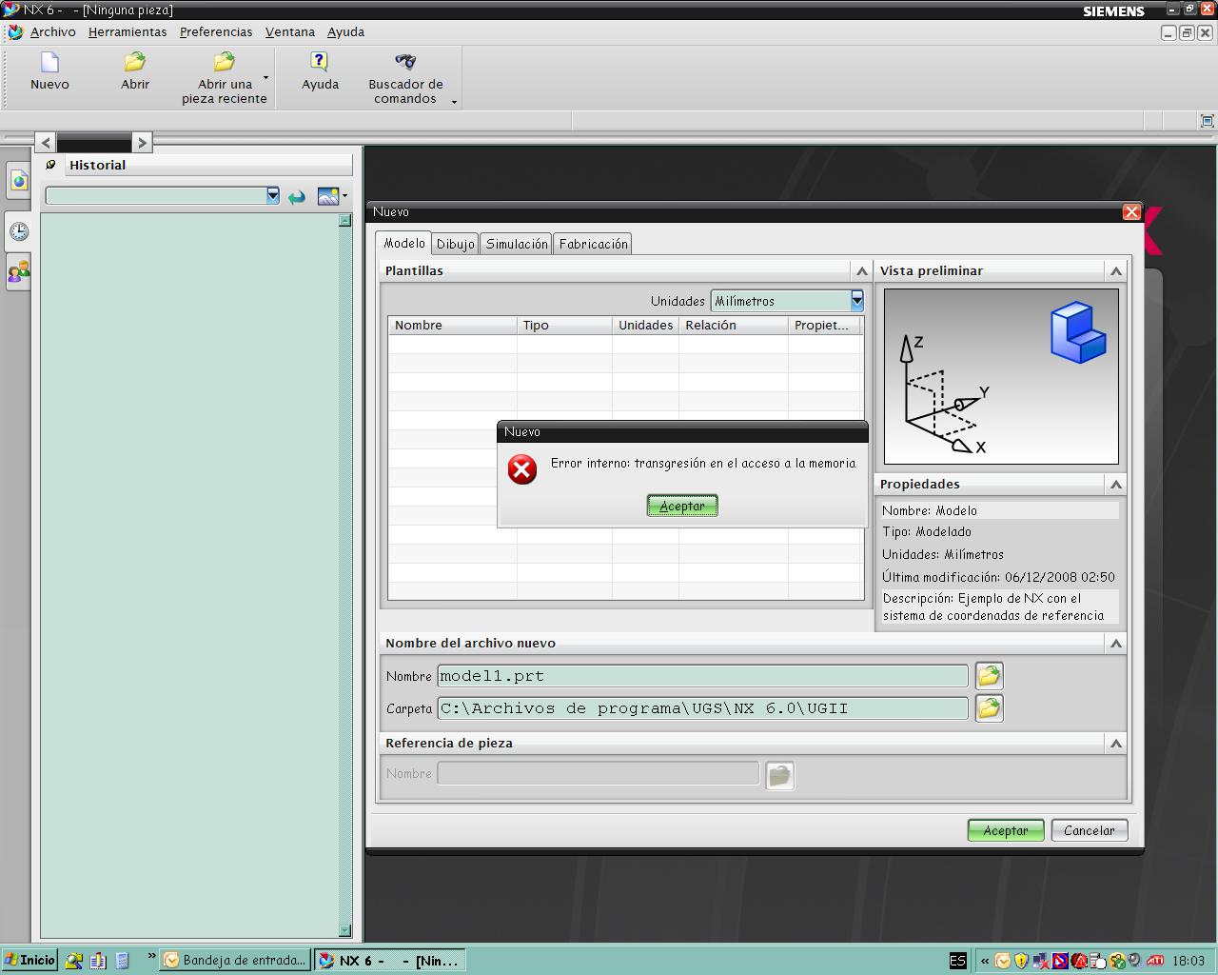Click Aceptar in the error message box
1218x975 pixels.
click(x=682, y=506)
